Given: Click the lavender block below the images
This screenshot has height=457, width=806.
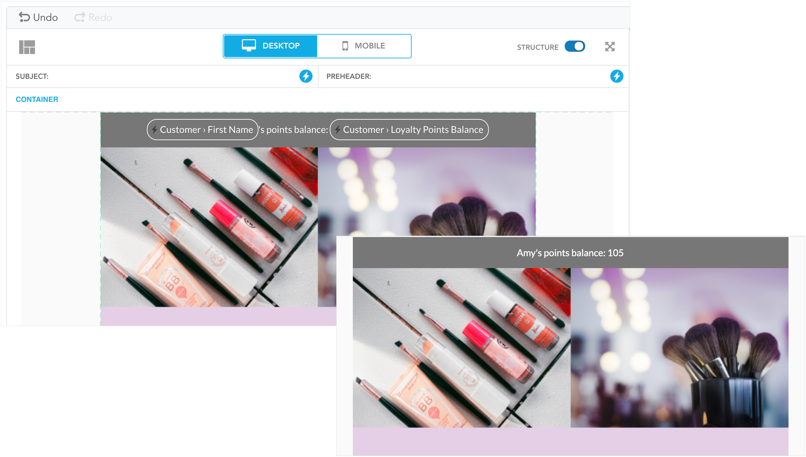Looking at the screenshot, I should pyautogui.click(x=218, y=316).
